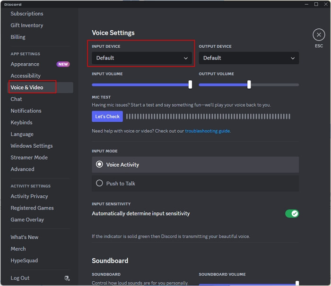View What's New

[25, 237]
